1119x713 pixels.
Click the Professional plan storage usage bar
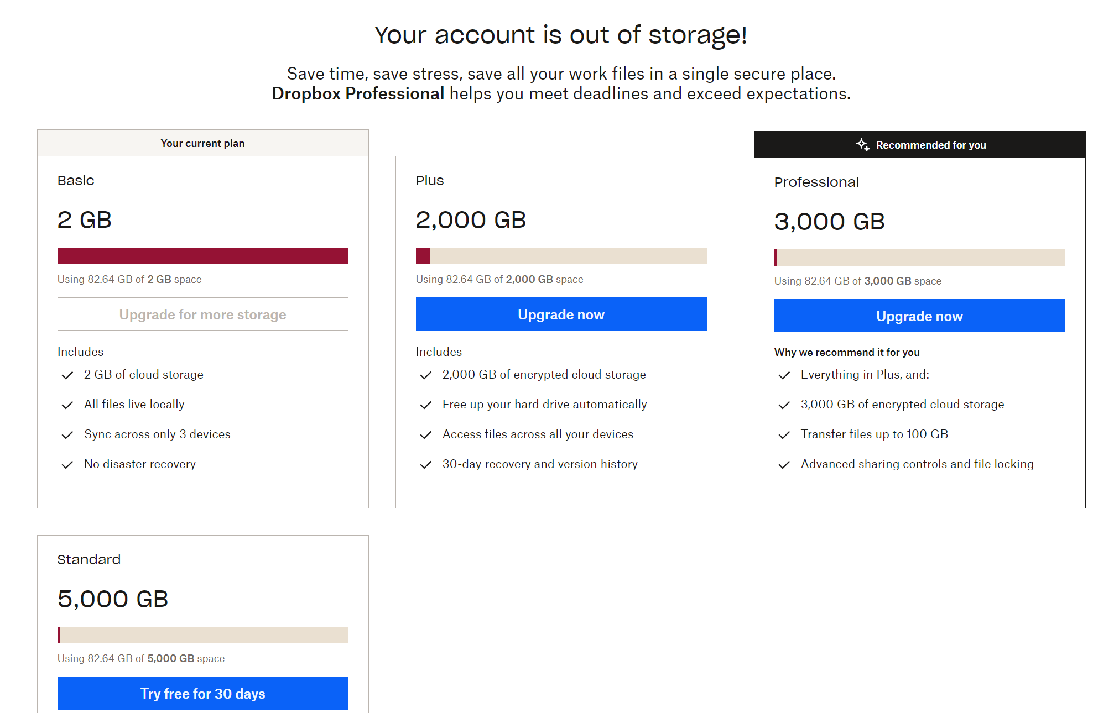919,258
